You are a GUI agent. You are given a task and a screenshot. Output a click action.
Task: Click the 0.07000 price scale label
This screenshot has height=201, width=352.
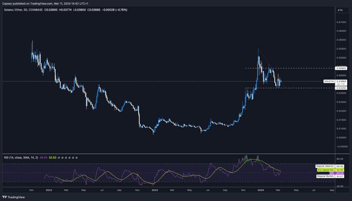pyautogui.click(x=341, y=22)
